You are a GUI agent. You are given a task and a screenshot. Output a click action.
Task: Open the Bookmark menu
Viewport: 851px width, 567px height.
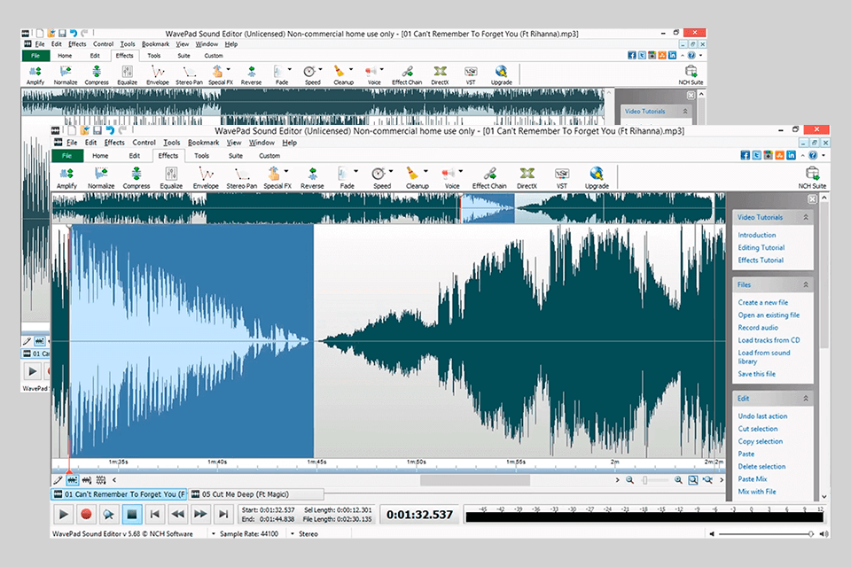click(203, 142)
